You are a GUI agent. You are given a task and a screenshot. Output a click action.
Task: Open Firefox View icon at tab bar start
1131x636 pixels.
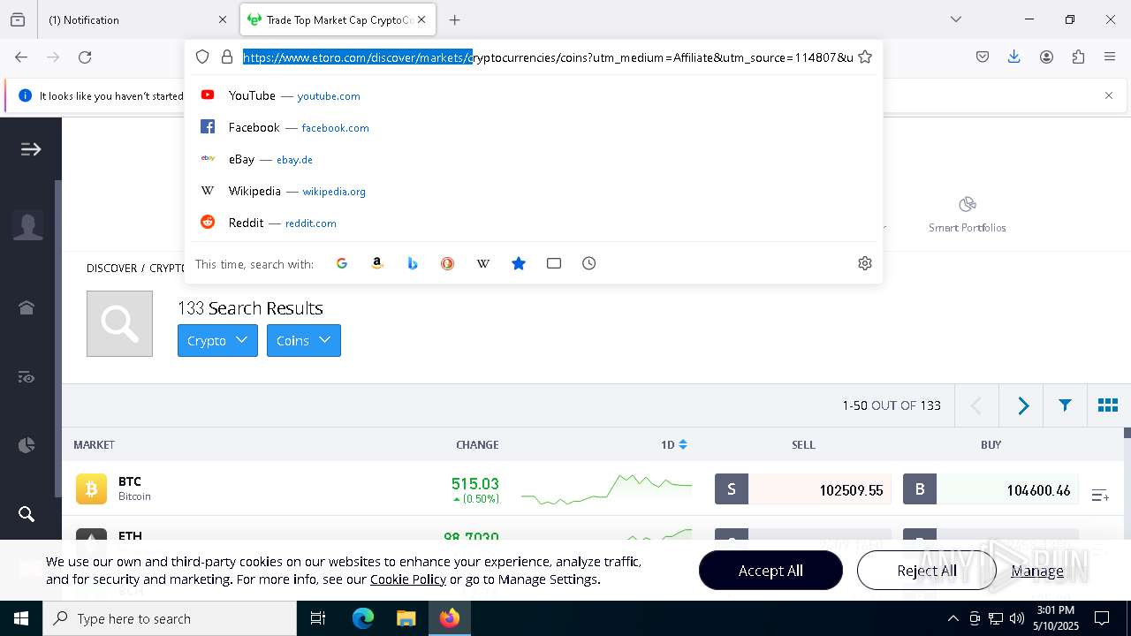coord(18,19)
